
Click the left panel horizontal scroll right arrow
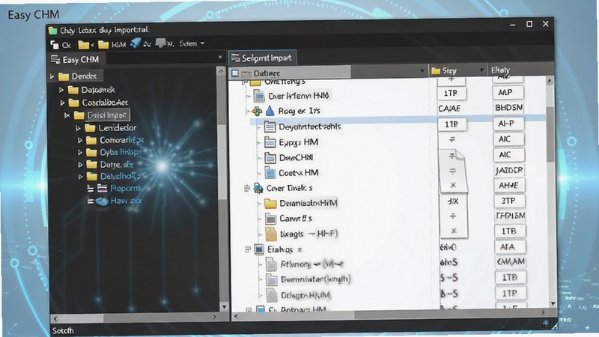point(215,317)
